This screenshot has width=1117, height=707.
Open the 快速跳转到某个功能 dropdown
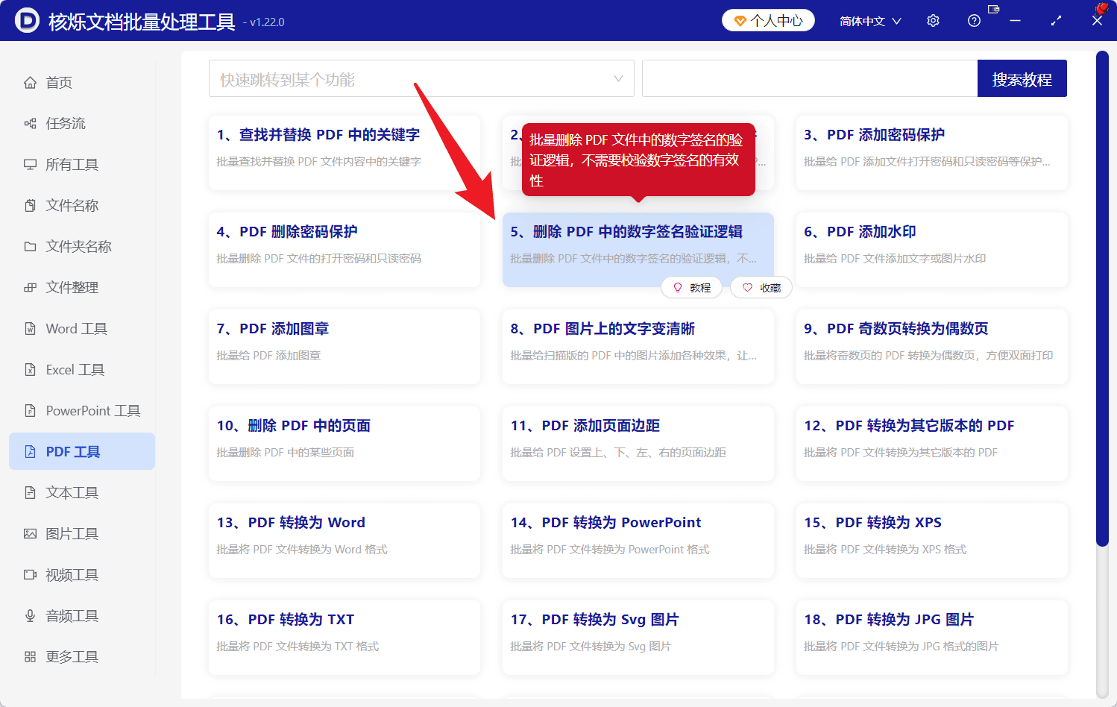[421, 78]
